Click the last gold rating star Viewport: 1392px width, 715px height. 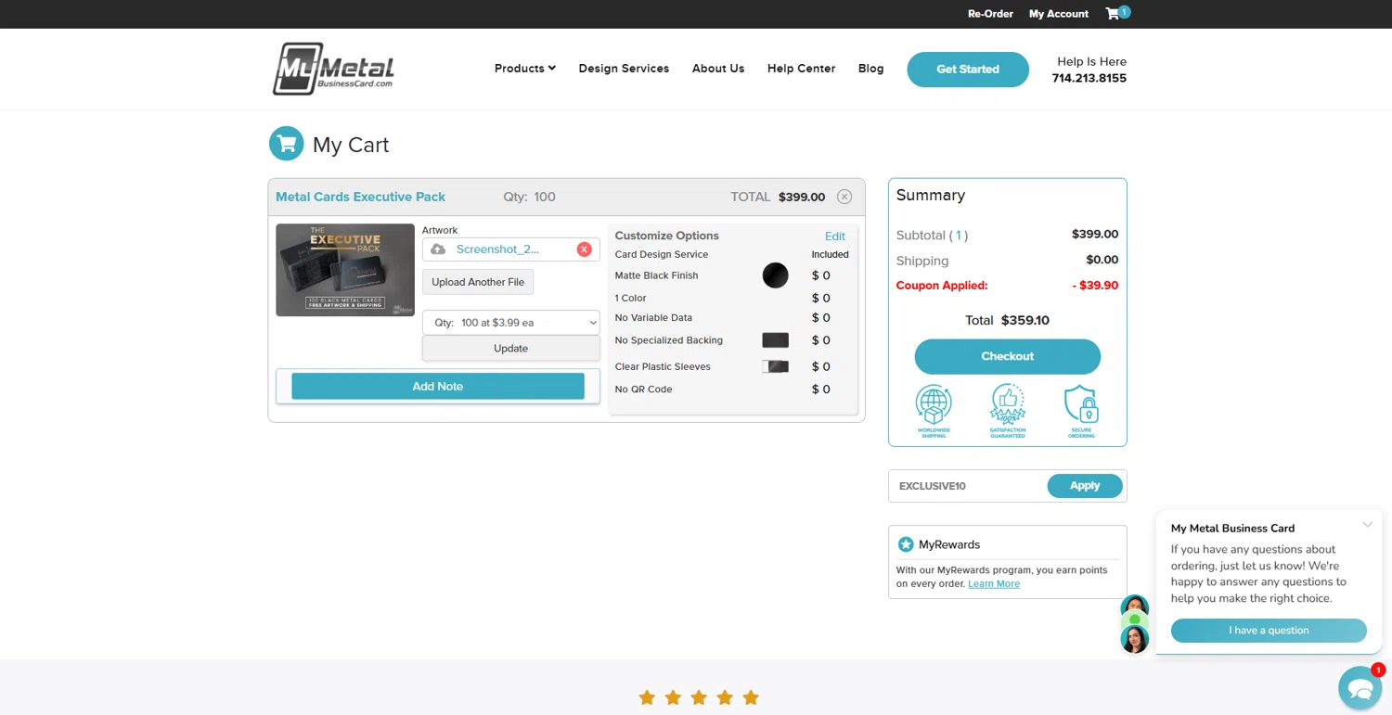click(x=751, y=697)
